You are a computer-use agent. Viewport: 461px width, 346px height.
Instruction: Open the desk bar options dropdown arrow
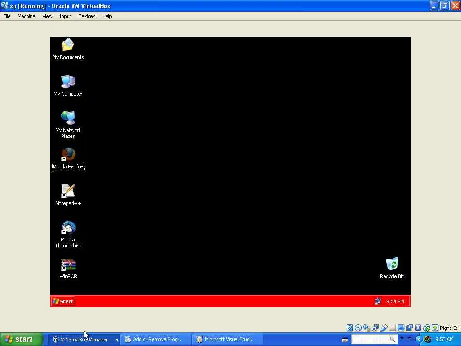click(x=402, y=339)
